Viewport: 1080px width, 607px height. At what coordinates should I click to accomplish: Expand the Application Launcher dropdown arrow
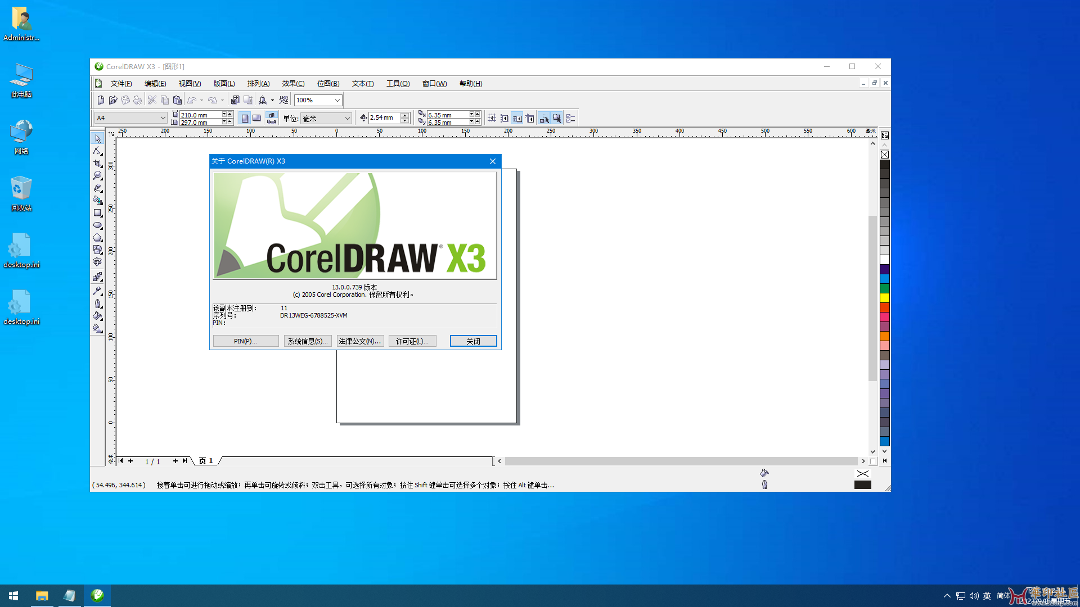(x=272, y=101)
